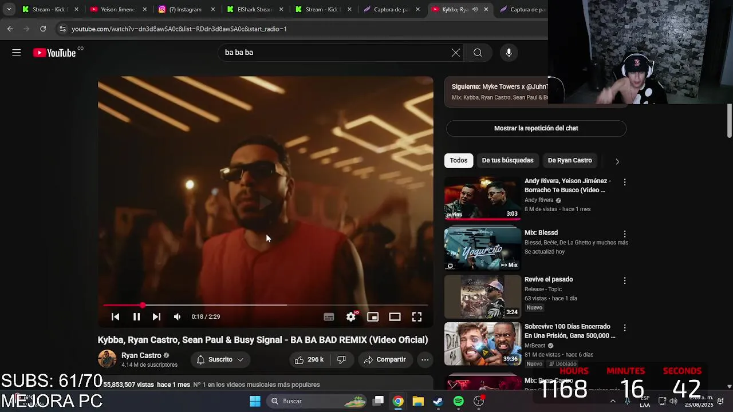The height and width of the screenshot is (412, 733).
Task: Switch to miniplayer mode
Action: tap(373, 316)
